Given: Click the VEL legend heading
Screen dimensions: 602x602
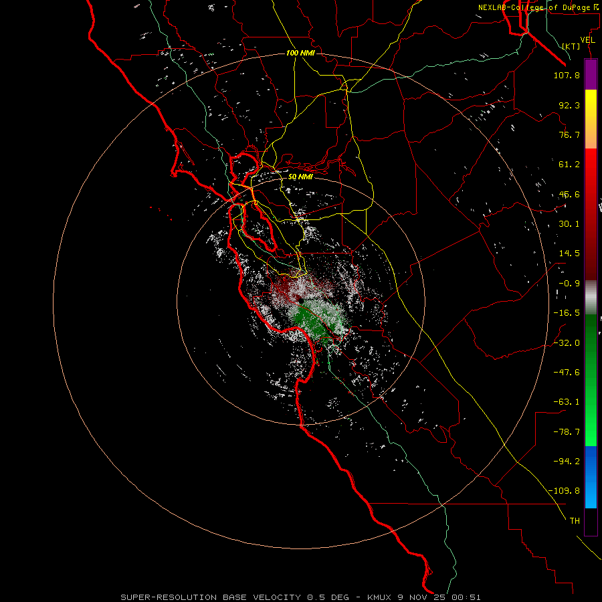Looking at the screenshot, I should coord(588,40).
